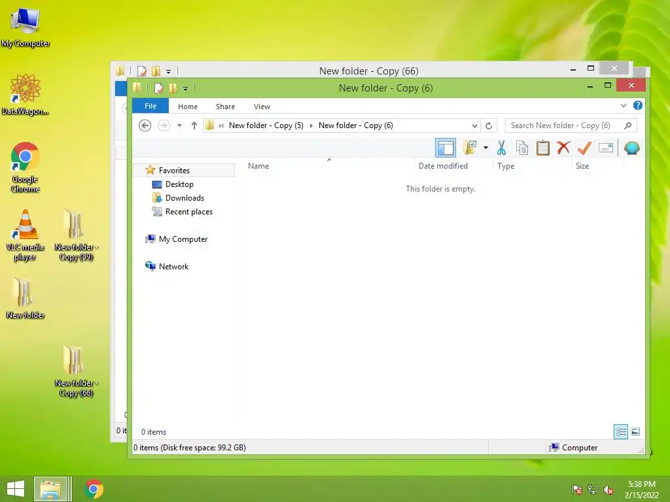Select Favorites in navigation pane
670x502 pixels.
click(174, 171)
